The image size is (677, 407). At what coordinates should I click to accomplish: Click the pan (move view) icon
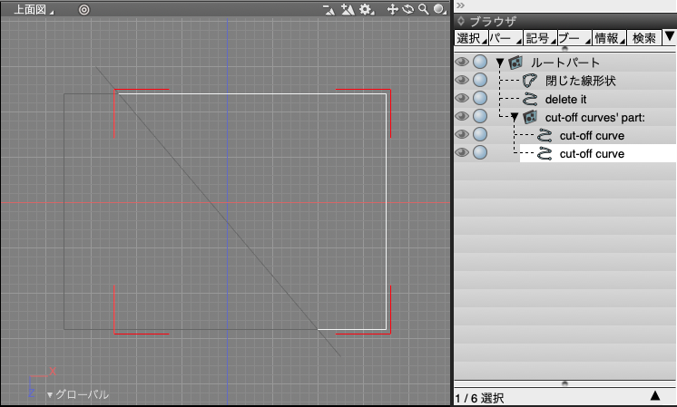tap(393, 9)
